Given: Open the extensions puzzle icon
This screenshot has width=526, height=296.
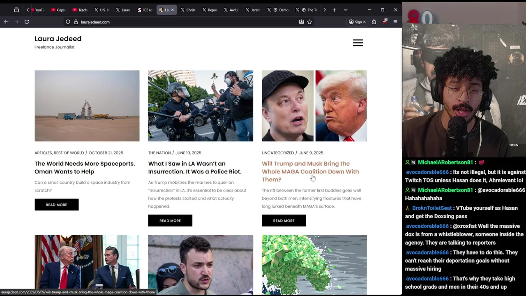Looking at the screenshot, I should [374, 22].
